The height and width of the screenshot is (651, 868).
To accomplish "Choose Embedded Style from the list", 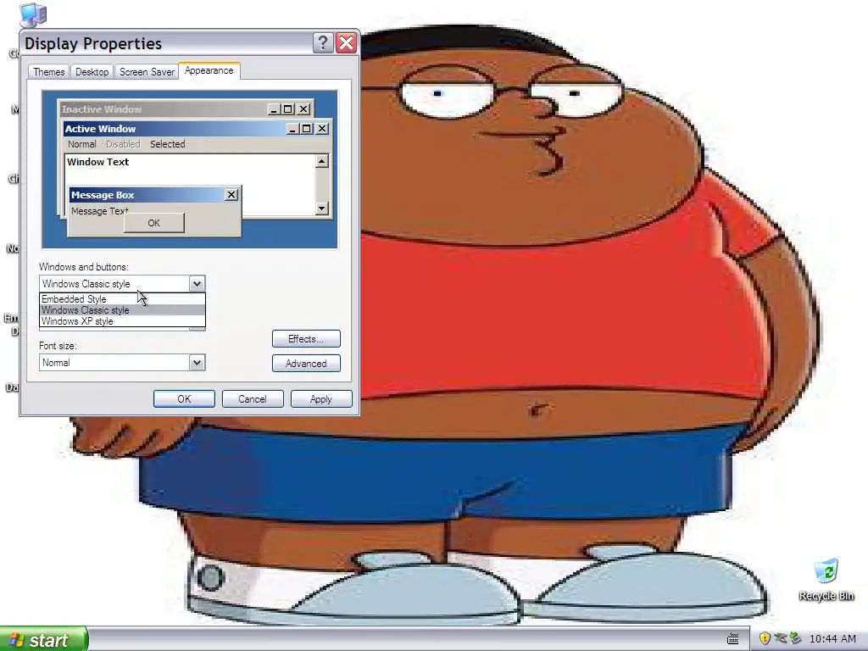I will [x=122, y=299].
